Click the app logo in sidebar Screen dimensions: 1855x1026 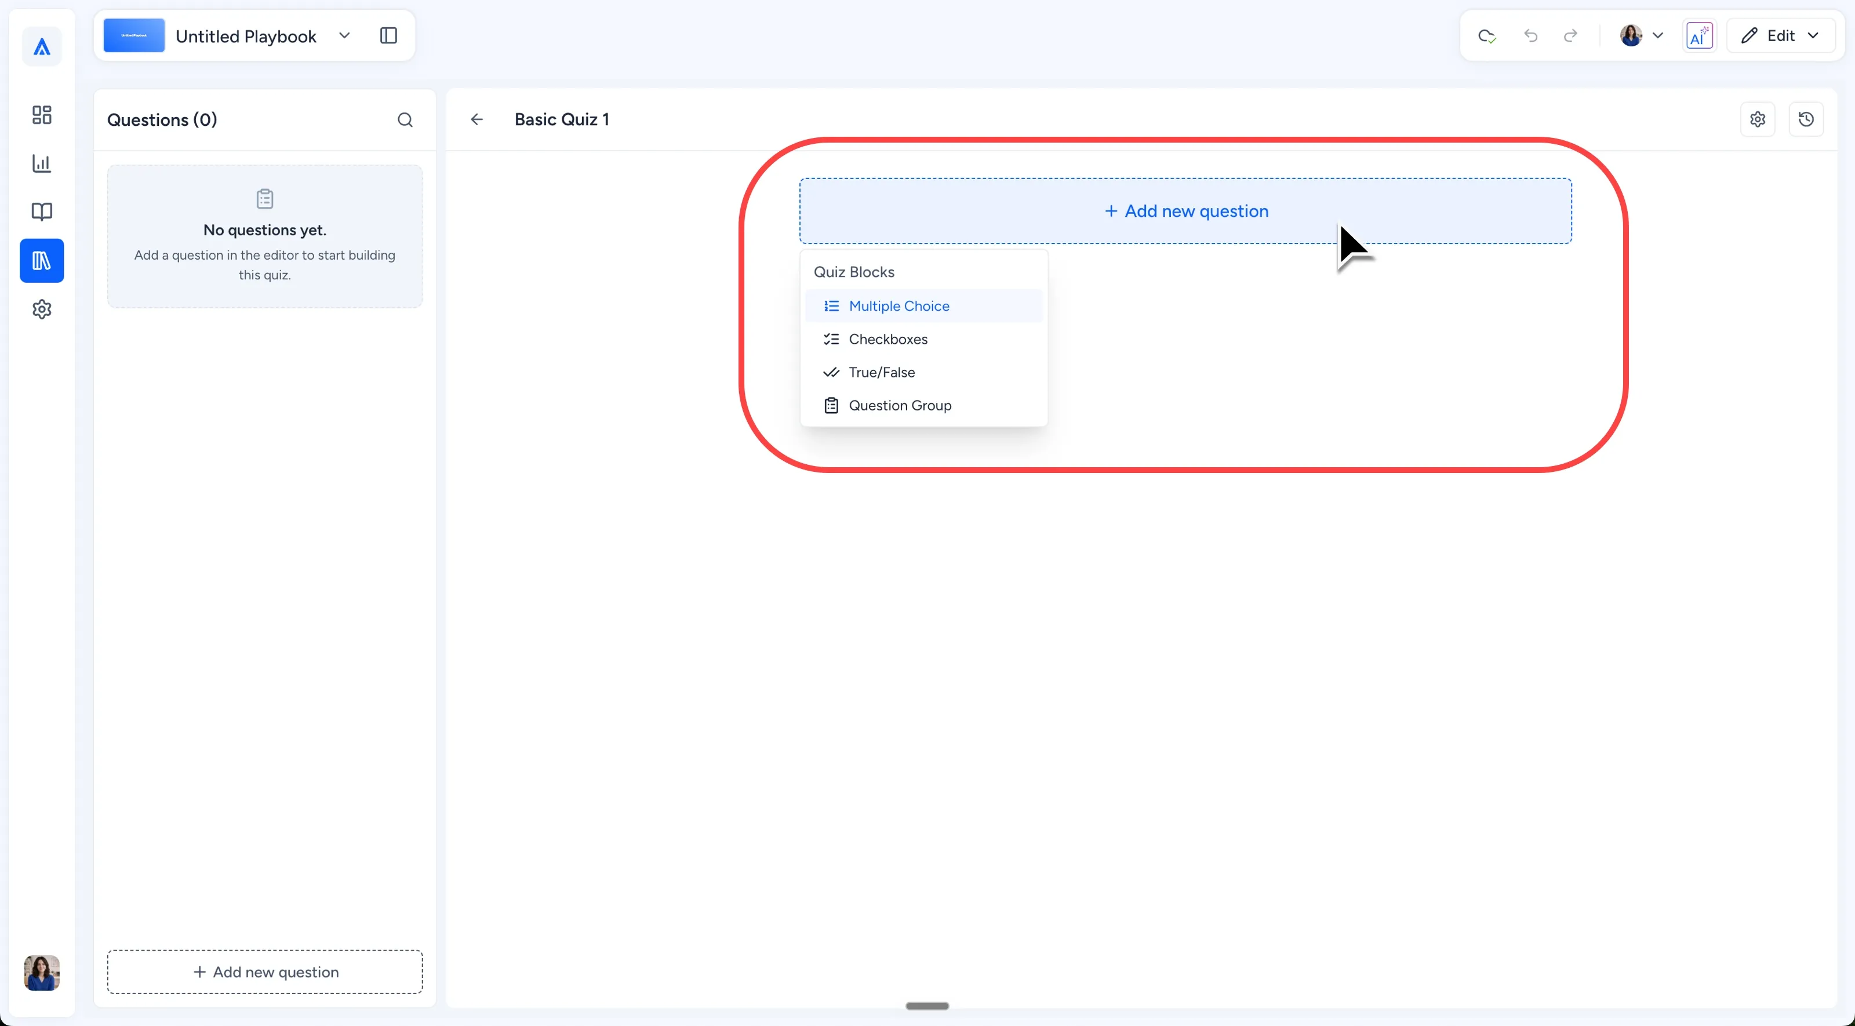click(x=42, y=48)
